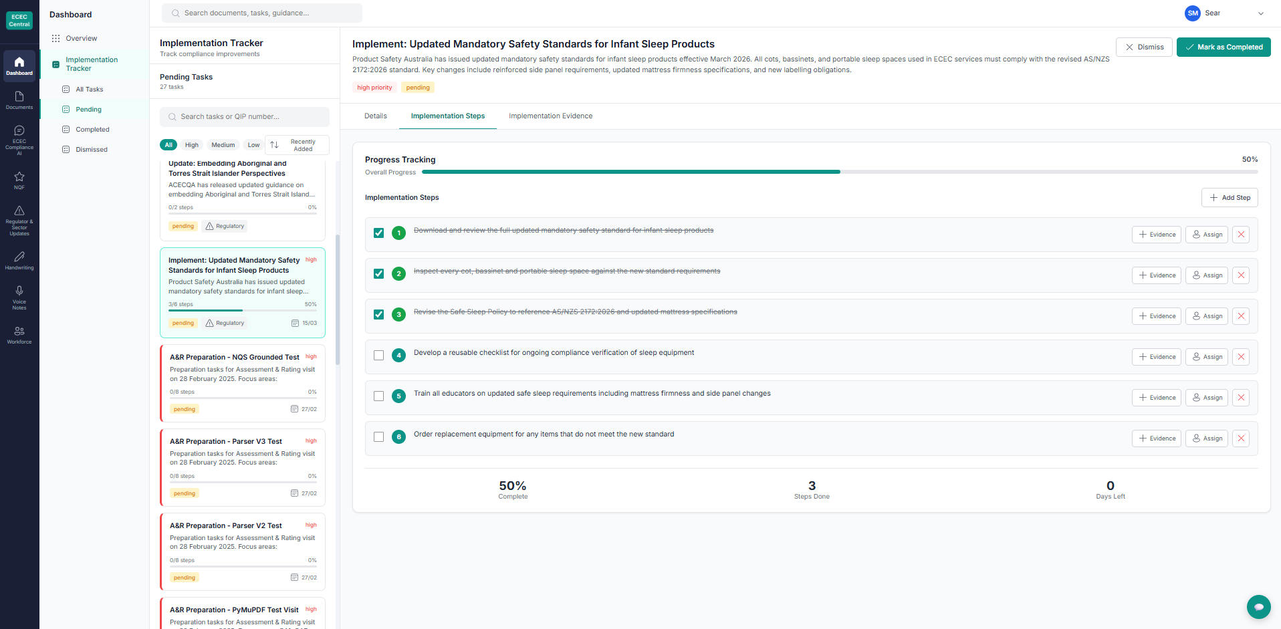
Task: Switch to the Implementation Evidence tab
Action: (x=550, y=116)
